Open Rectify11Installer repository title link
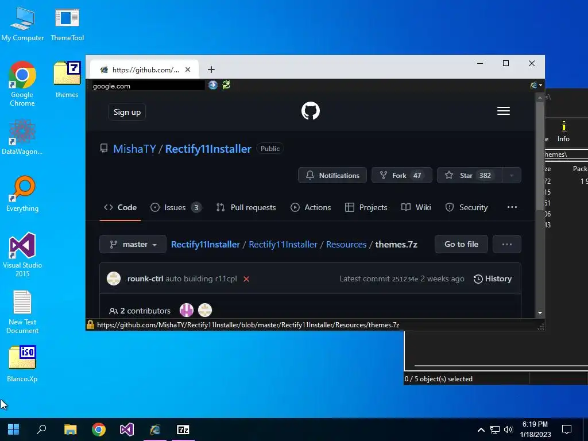588x441 pixels. [208, 149]
